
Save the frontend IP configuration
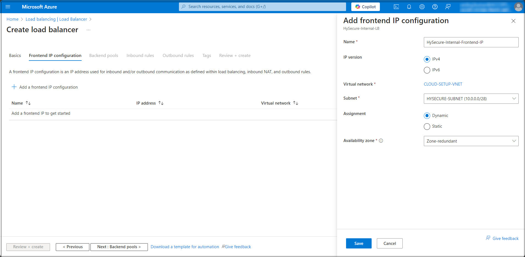pyautogui.click(x=358, y=244)
